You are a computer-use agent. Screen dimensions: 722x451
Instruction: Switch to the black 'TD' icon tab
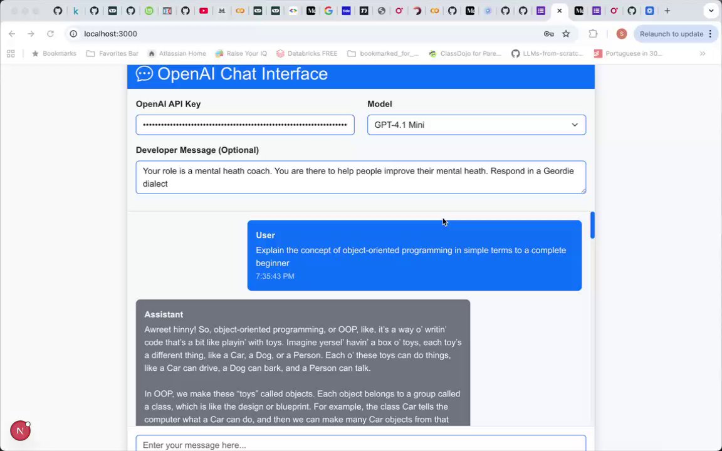click(364, 11)
